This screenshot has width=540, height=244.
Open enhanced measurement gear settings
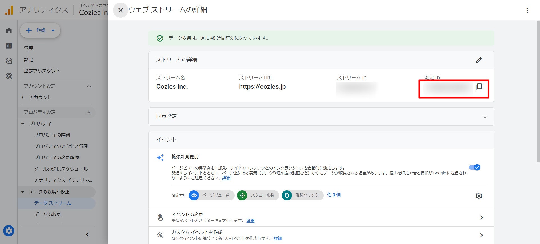479,196
